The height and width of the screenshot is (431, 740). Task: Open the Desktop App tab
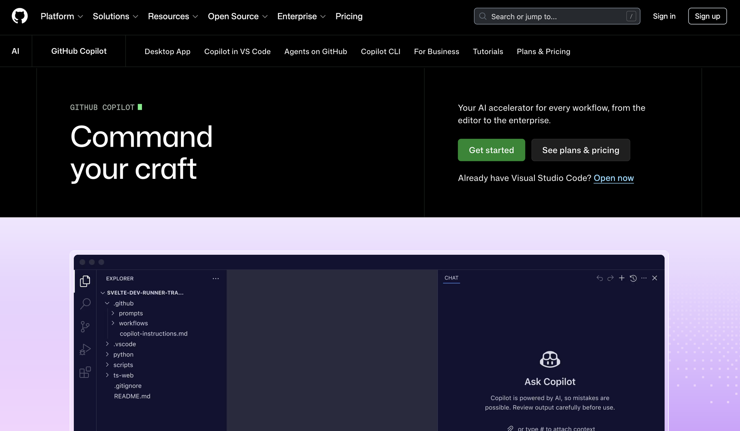(x=167, y=51)
